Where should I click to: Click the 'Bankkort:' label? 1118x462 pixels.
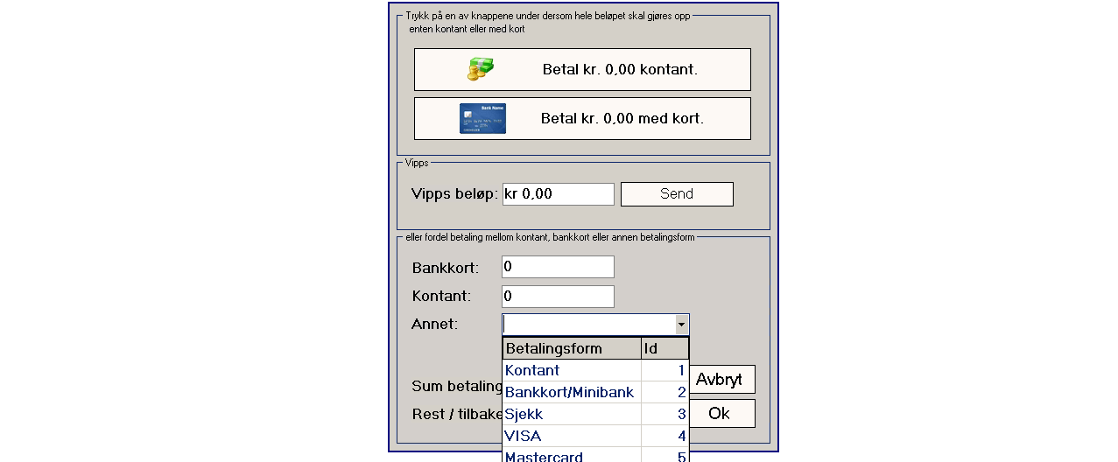click(446, 268)
